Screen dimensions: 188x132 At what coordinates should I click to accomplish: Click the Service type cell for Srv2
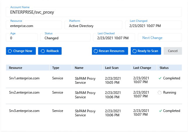coord(58,92)
